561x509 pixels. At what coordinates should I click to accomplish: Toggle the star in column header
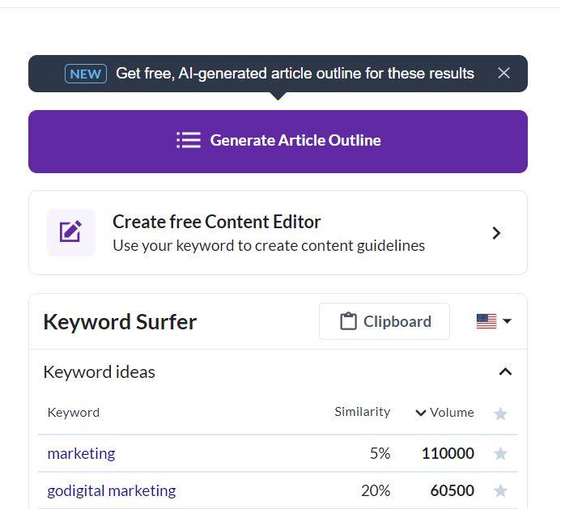[x=500, y=414]
